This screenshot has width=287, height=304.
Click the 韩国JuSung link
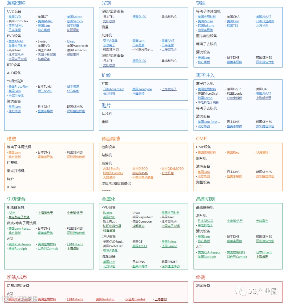click(206, 26)
